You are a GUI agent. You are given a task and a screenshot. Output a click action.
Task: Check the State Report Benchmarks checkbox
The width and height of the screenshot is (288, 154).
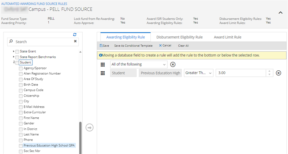point(17,57)
